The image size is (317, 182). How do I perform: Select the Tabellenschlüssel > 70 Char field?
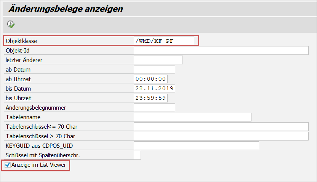tap(221, 136)
